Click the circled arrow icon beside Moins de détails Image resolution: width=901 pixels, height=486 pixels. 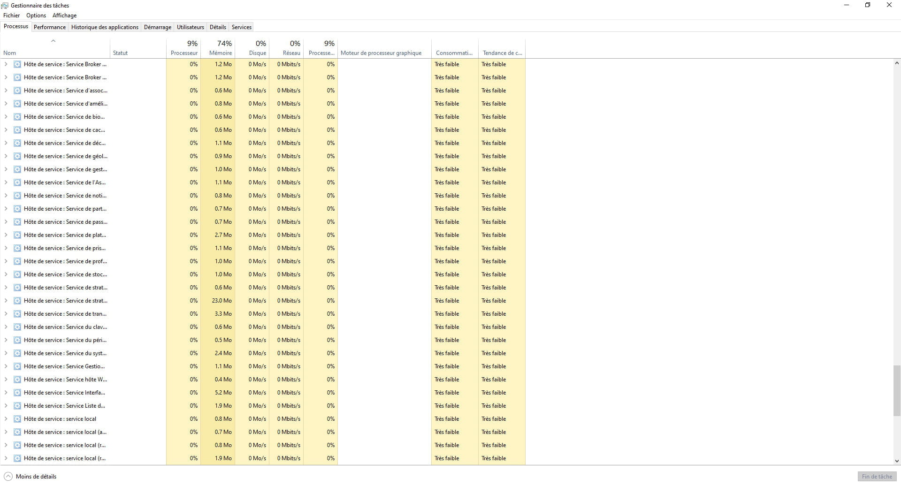pos(8,476)
